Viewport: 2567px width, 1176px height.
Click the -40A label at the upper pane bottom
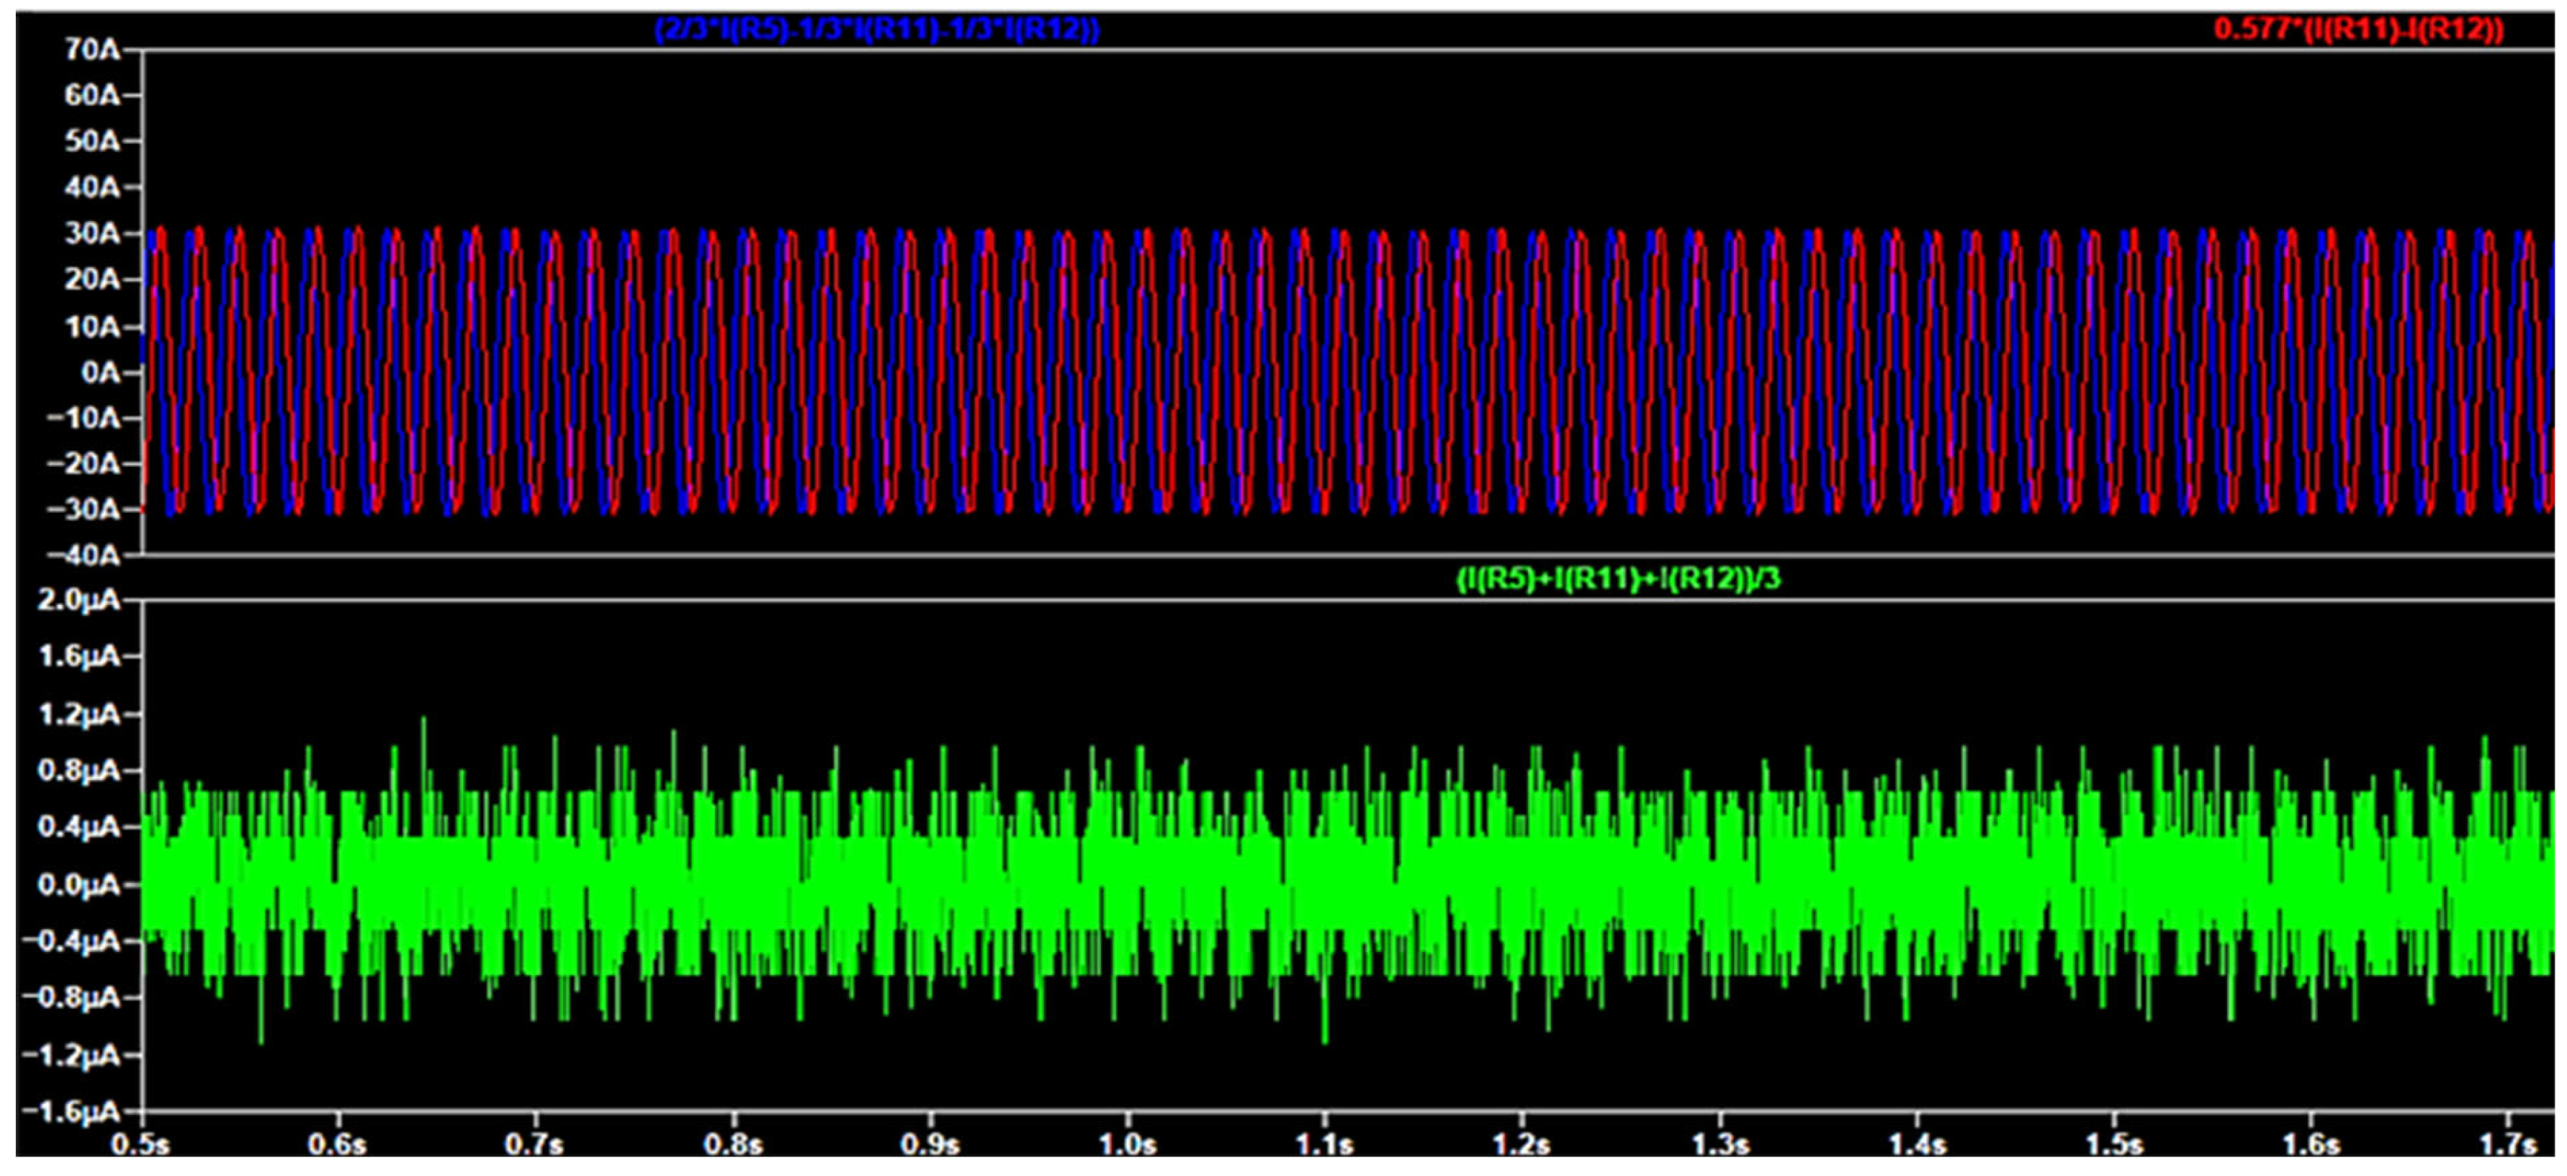coord(84,555)
